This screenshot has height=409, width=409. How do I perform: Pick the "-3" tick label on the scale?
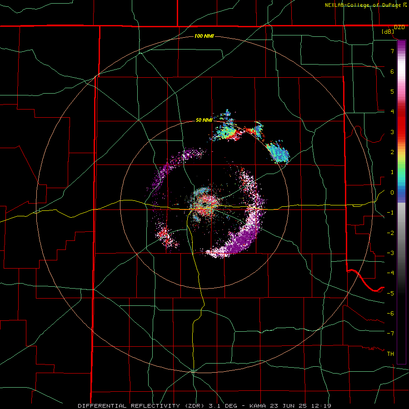[390, 253]
